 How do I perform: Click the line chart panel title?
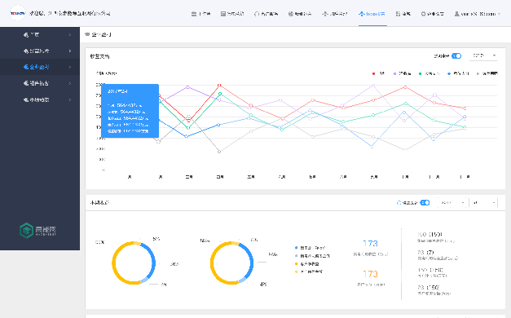pos(99,56)
